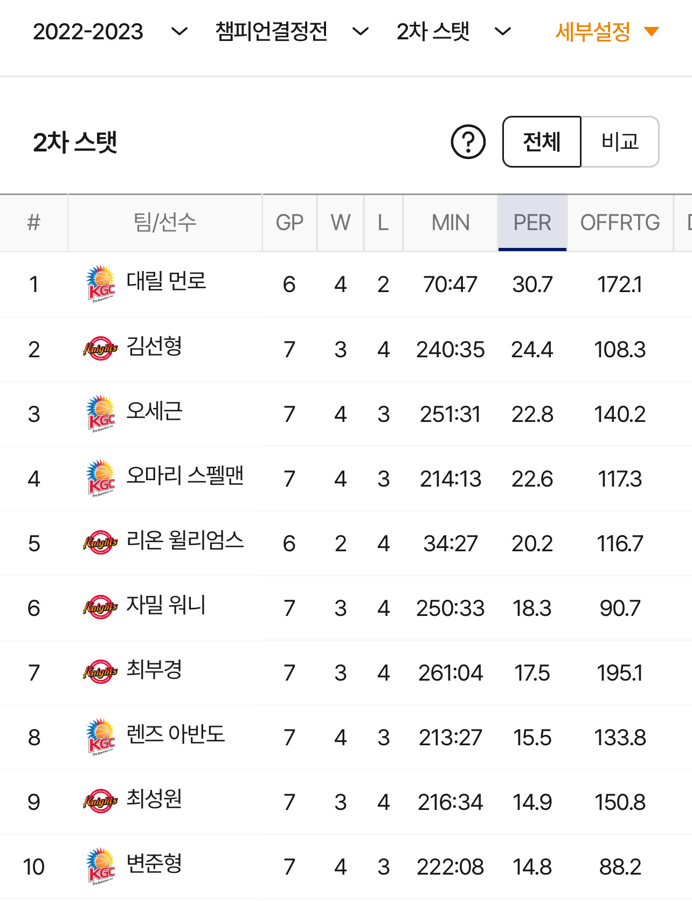
Task: Expand the 챔피언결정전 dropdown
Action: [x=292, y=32]
